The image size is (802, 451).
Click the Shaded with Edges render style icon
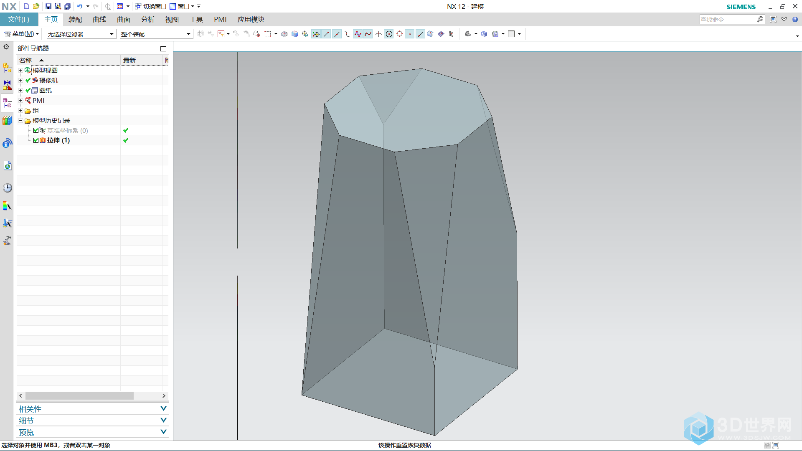click(x=468, y=34)
